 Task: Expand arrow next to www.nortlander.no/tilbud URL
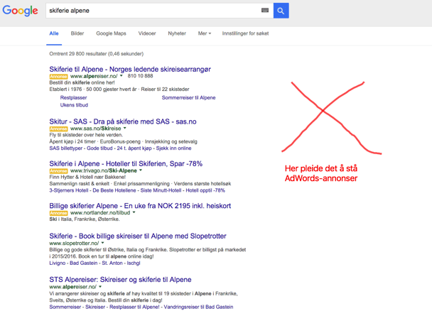[x=134, y=212]
